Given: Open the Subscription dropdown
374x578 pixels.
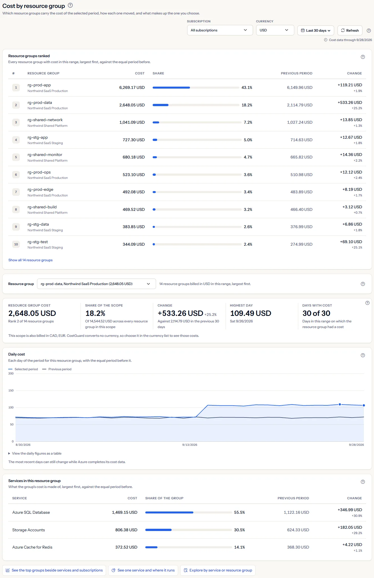Looking at the screenshot, I should click(220, 30).
